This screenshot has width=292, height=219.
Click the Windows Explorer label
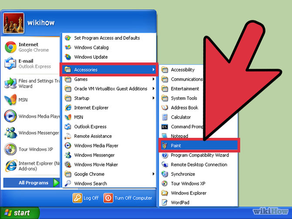[x=189, y=193]
